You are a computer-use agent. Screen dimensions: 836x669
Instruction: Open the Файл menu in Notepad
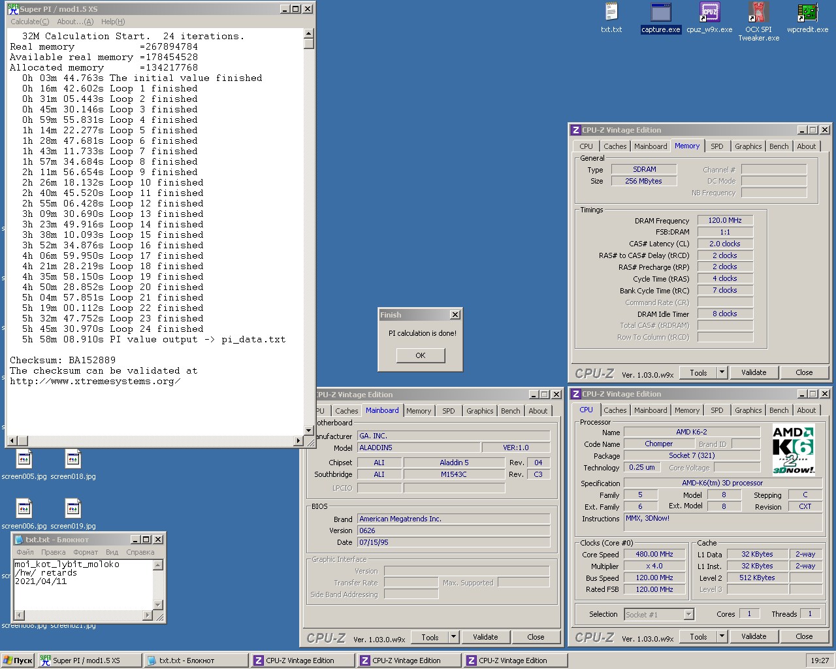pos(25,552)
